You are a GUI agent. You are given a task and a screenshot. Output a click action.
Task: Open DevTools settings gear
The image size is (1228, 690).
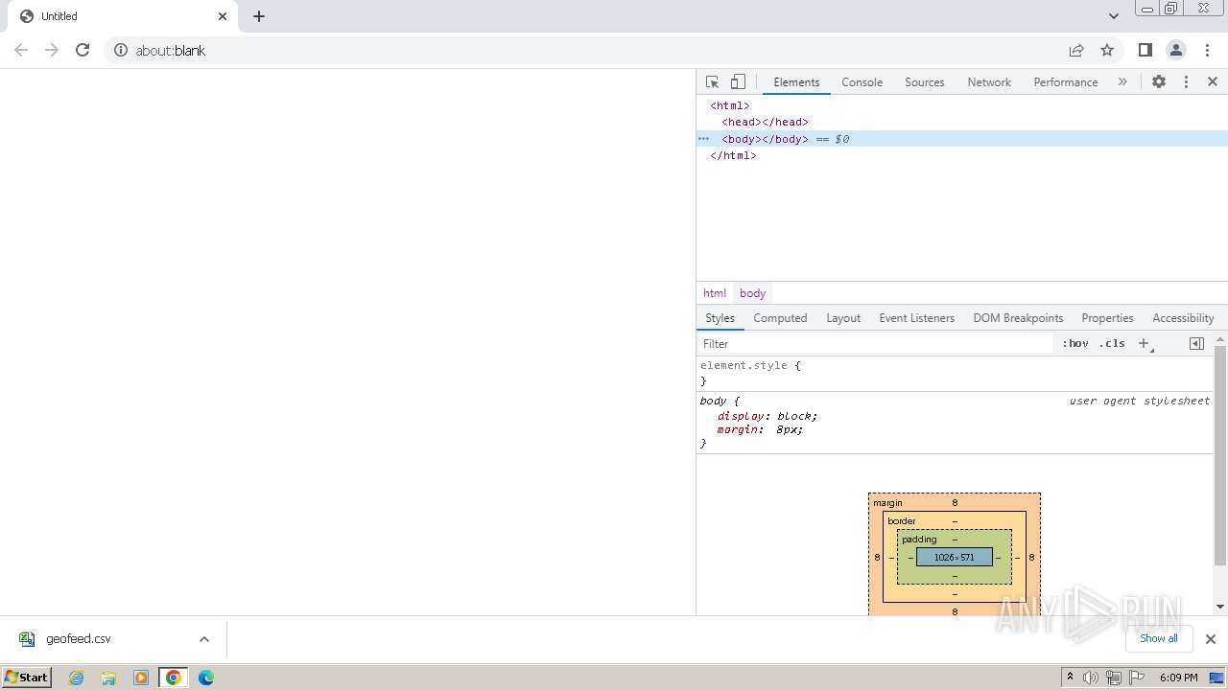[1159, 82]
